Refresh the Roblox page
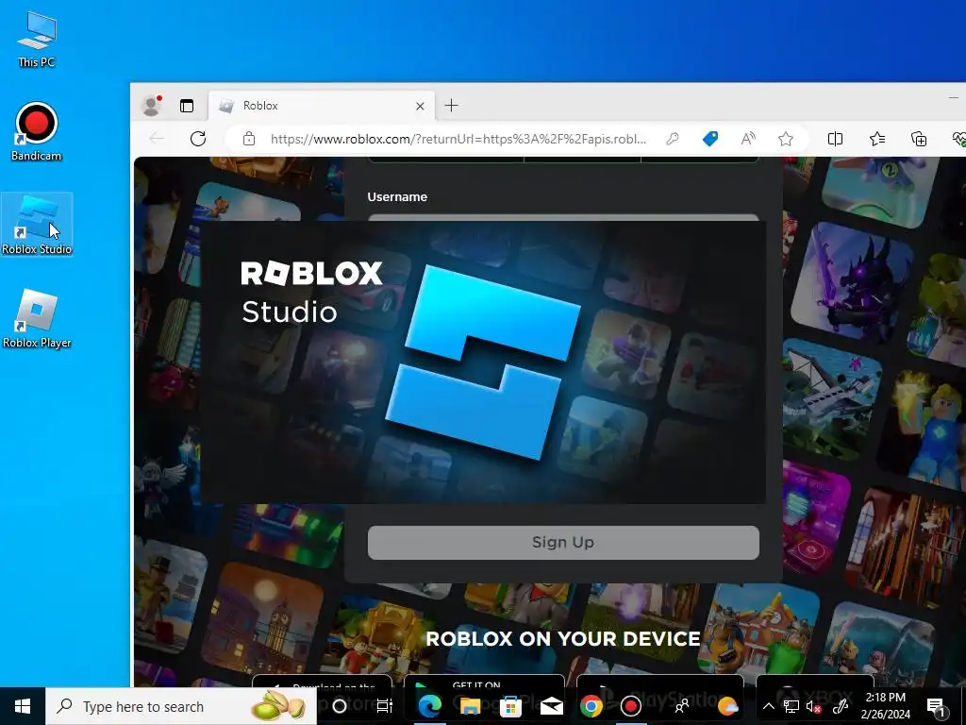The image size is (966, 725). [x=198, y=139]
